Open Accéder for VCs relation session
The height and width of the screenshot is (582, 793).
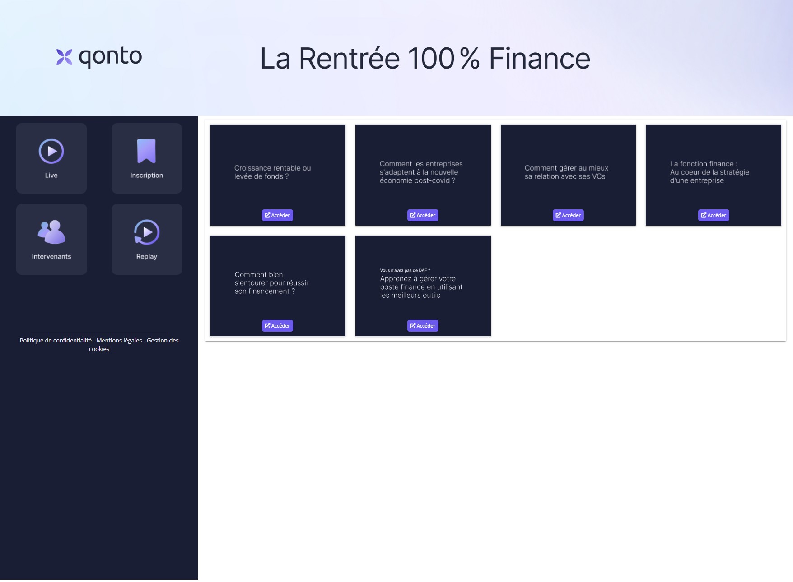(568, 215)
